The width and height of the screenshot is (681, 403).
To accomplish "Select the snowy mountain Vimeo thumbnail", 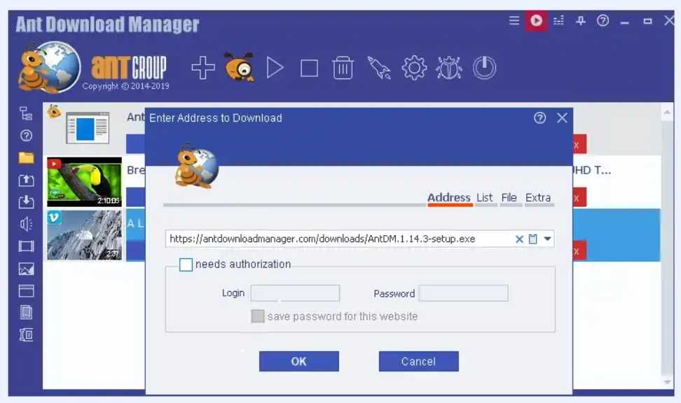I will (84, 235).
